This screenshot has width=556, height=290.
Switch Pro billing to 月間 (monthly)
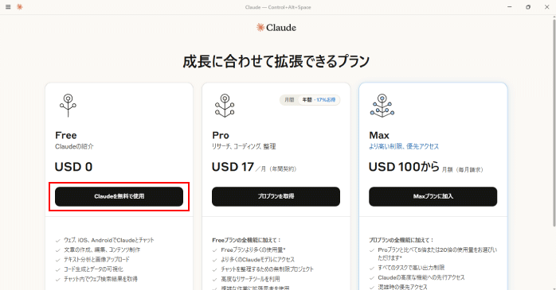coord(289,100)
